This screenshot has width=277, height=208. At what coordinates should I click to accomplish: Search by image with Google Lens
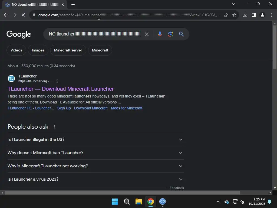click(x=171, y=34)
